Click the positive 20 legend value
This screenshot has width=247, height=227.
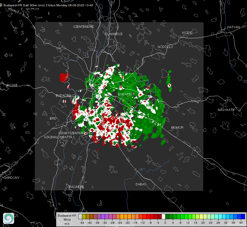[203, 223]
